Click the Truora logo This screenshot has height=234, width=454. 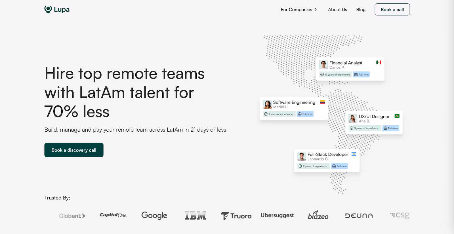tap(236, 216)
